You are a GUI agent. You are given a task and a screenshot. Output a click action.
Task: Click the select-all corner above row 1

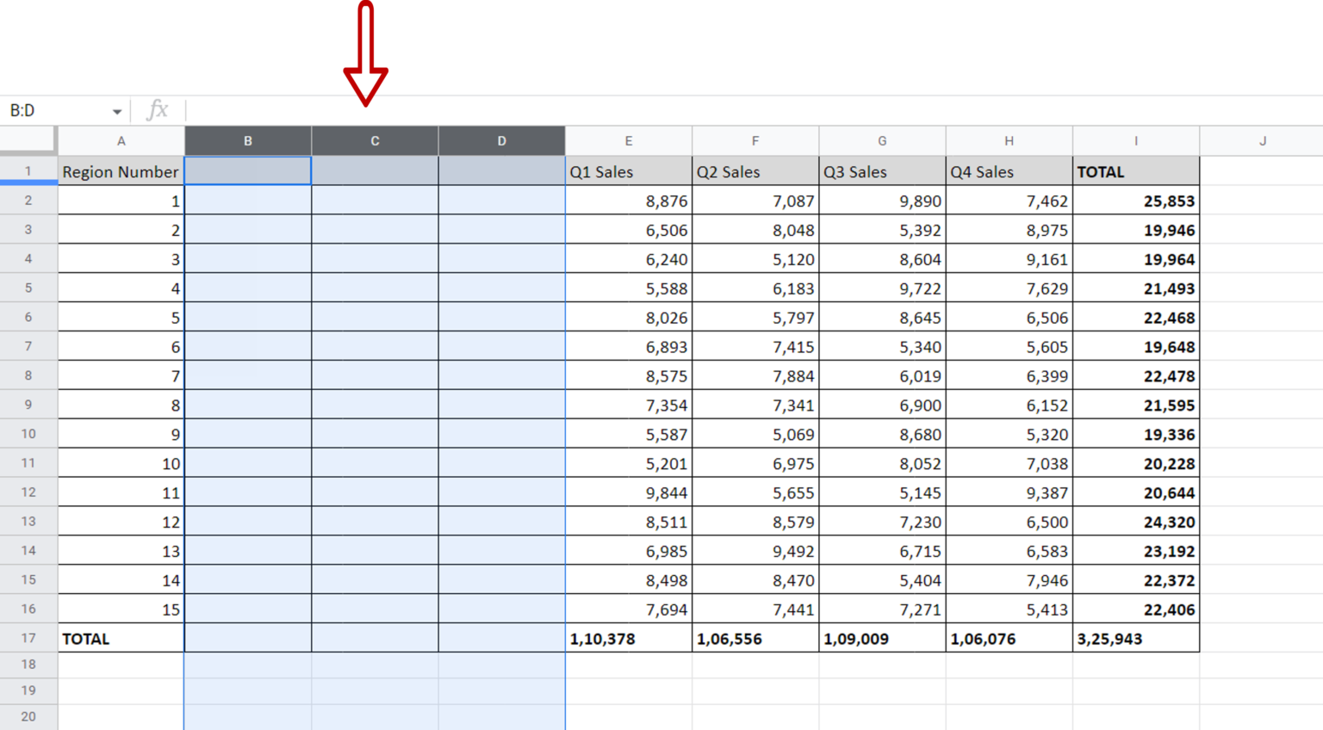coord(28,139)
